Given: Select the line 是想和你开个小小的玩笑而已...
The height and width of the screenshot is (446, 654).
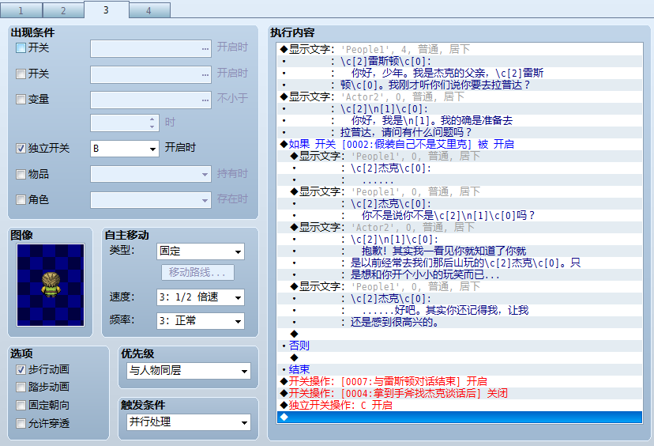Looking at the screenshot, I should (x=459, y=274).
